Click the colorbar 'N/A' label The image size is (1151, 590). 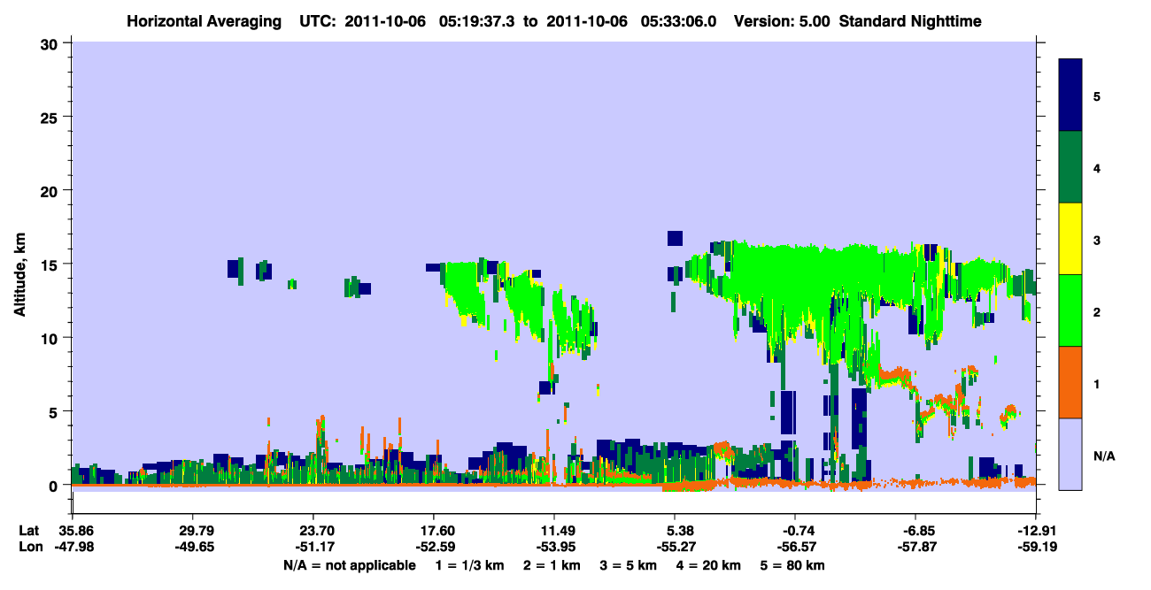pos(1104,456)
